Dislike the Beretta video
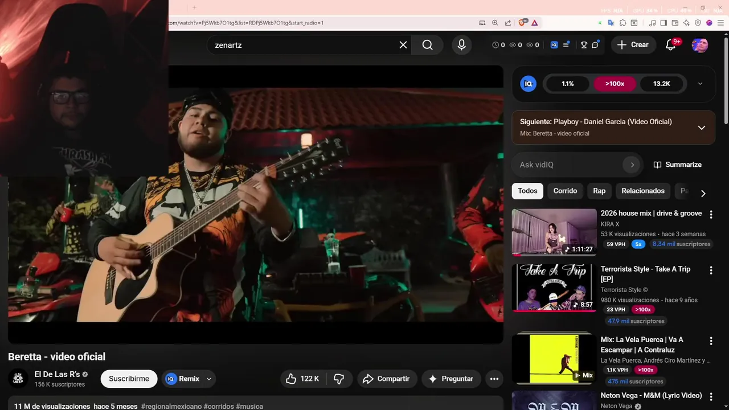The width and height of the screenshot is (729, 410). [x=339, y=379]
